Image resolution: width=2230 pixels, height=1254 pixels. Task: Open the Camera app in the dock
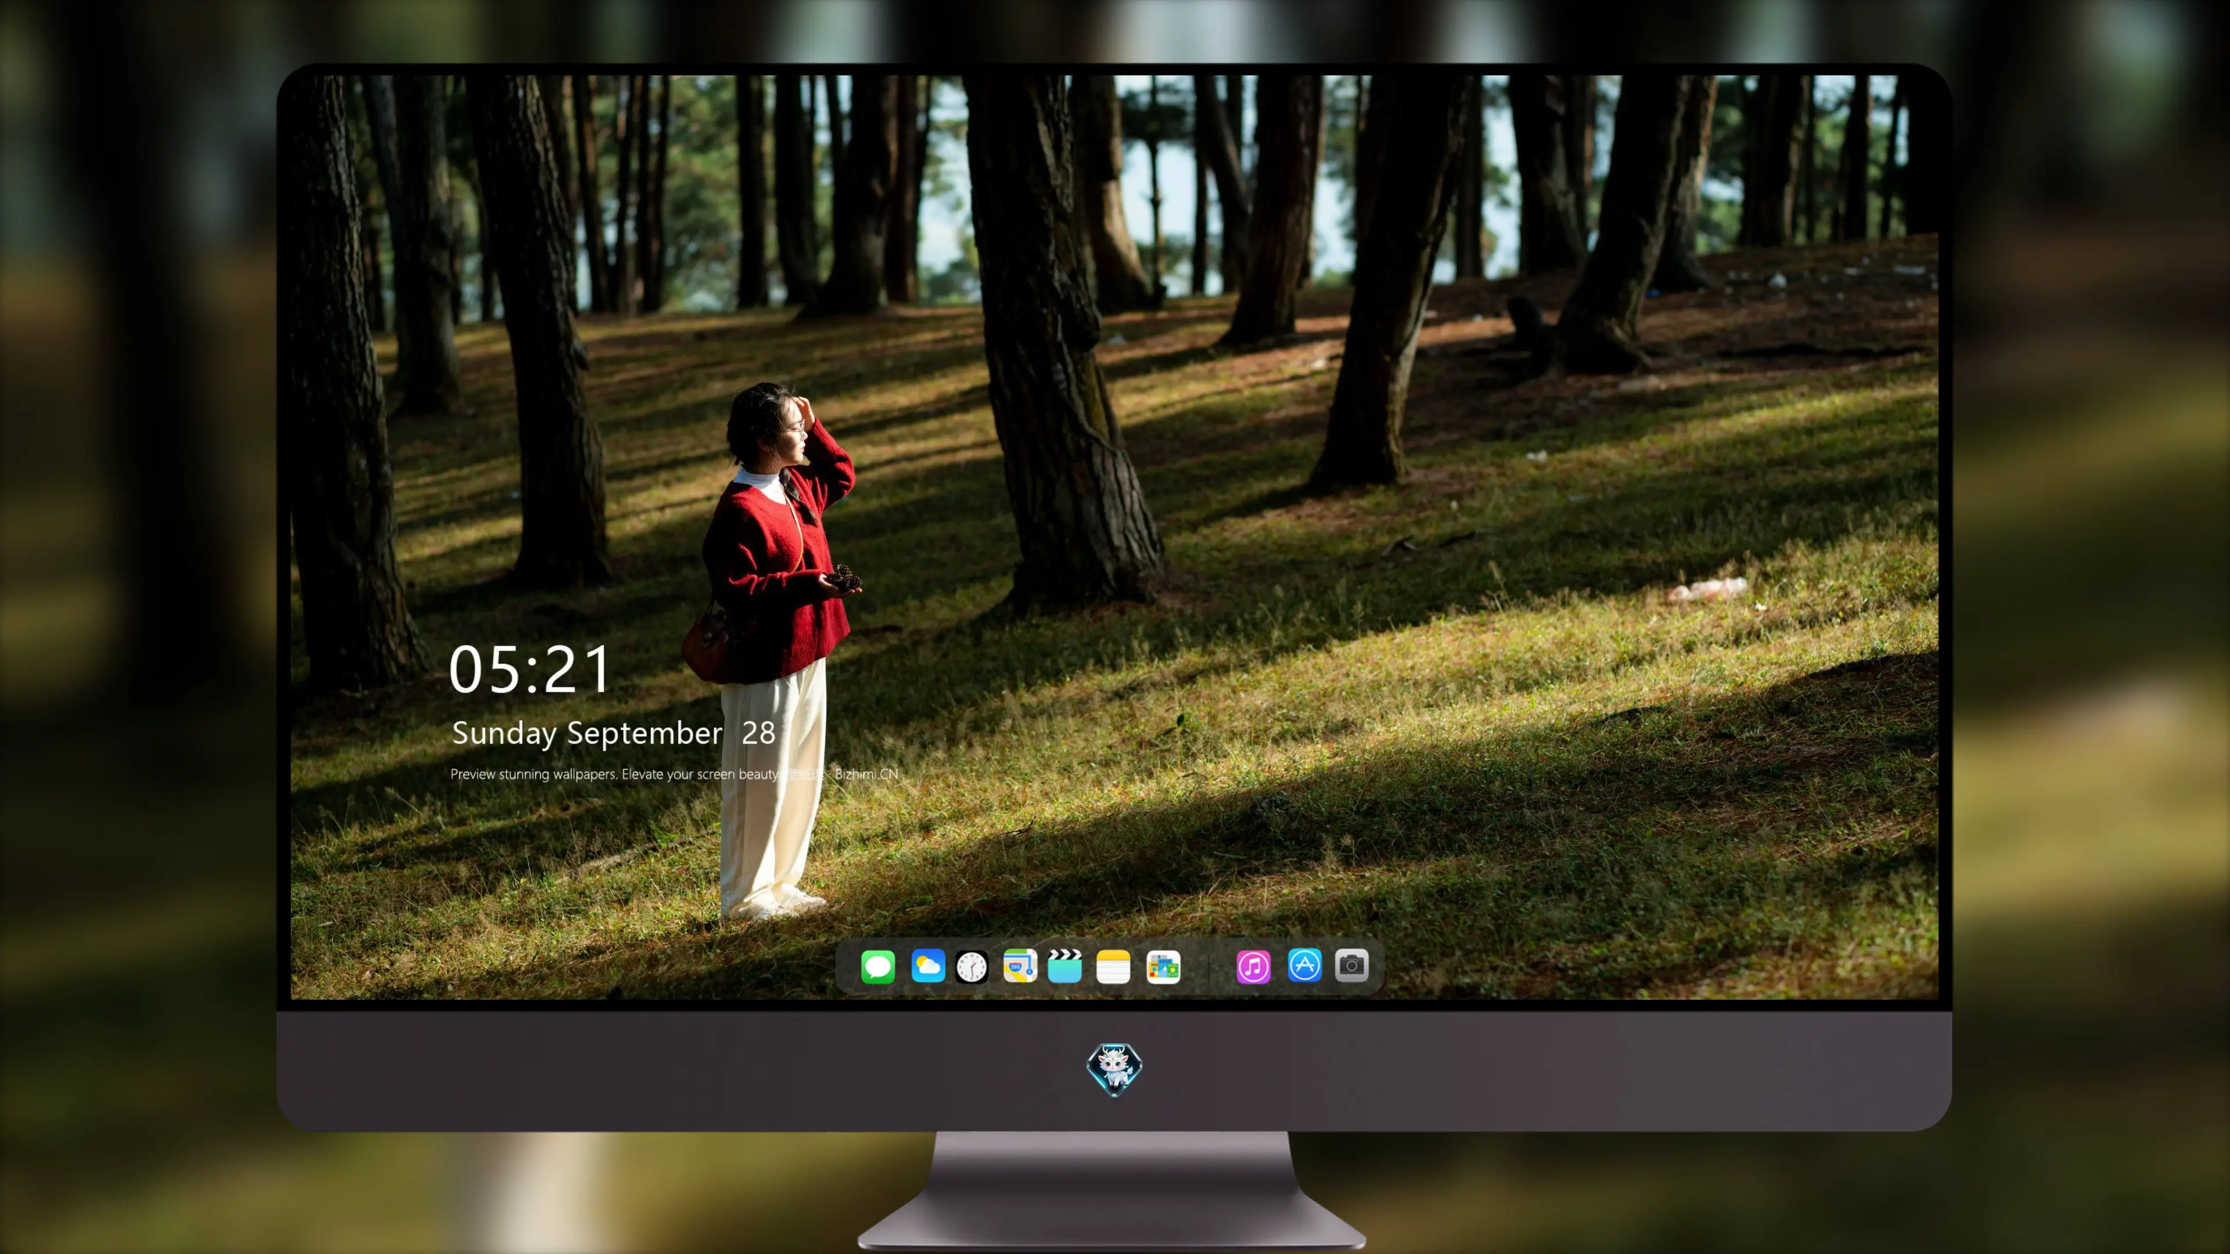click(1351, 965)
